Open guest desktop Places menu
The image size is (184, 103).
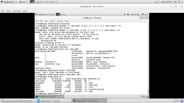click(x=52, y=14)
